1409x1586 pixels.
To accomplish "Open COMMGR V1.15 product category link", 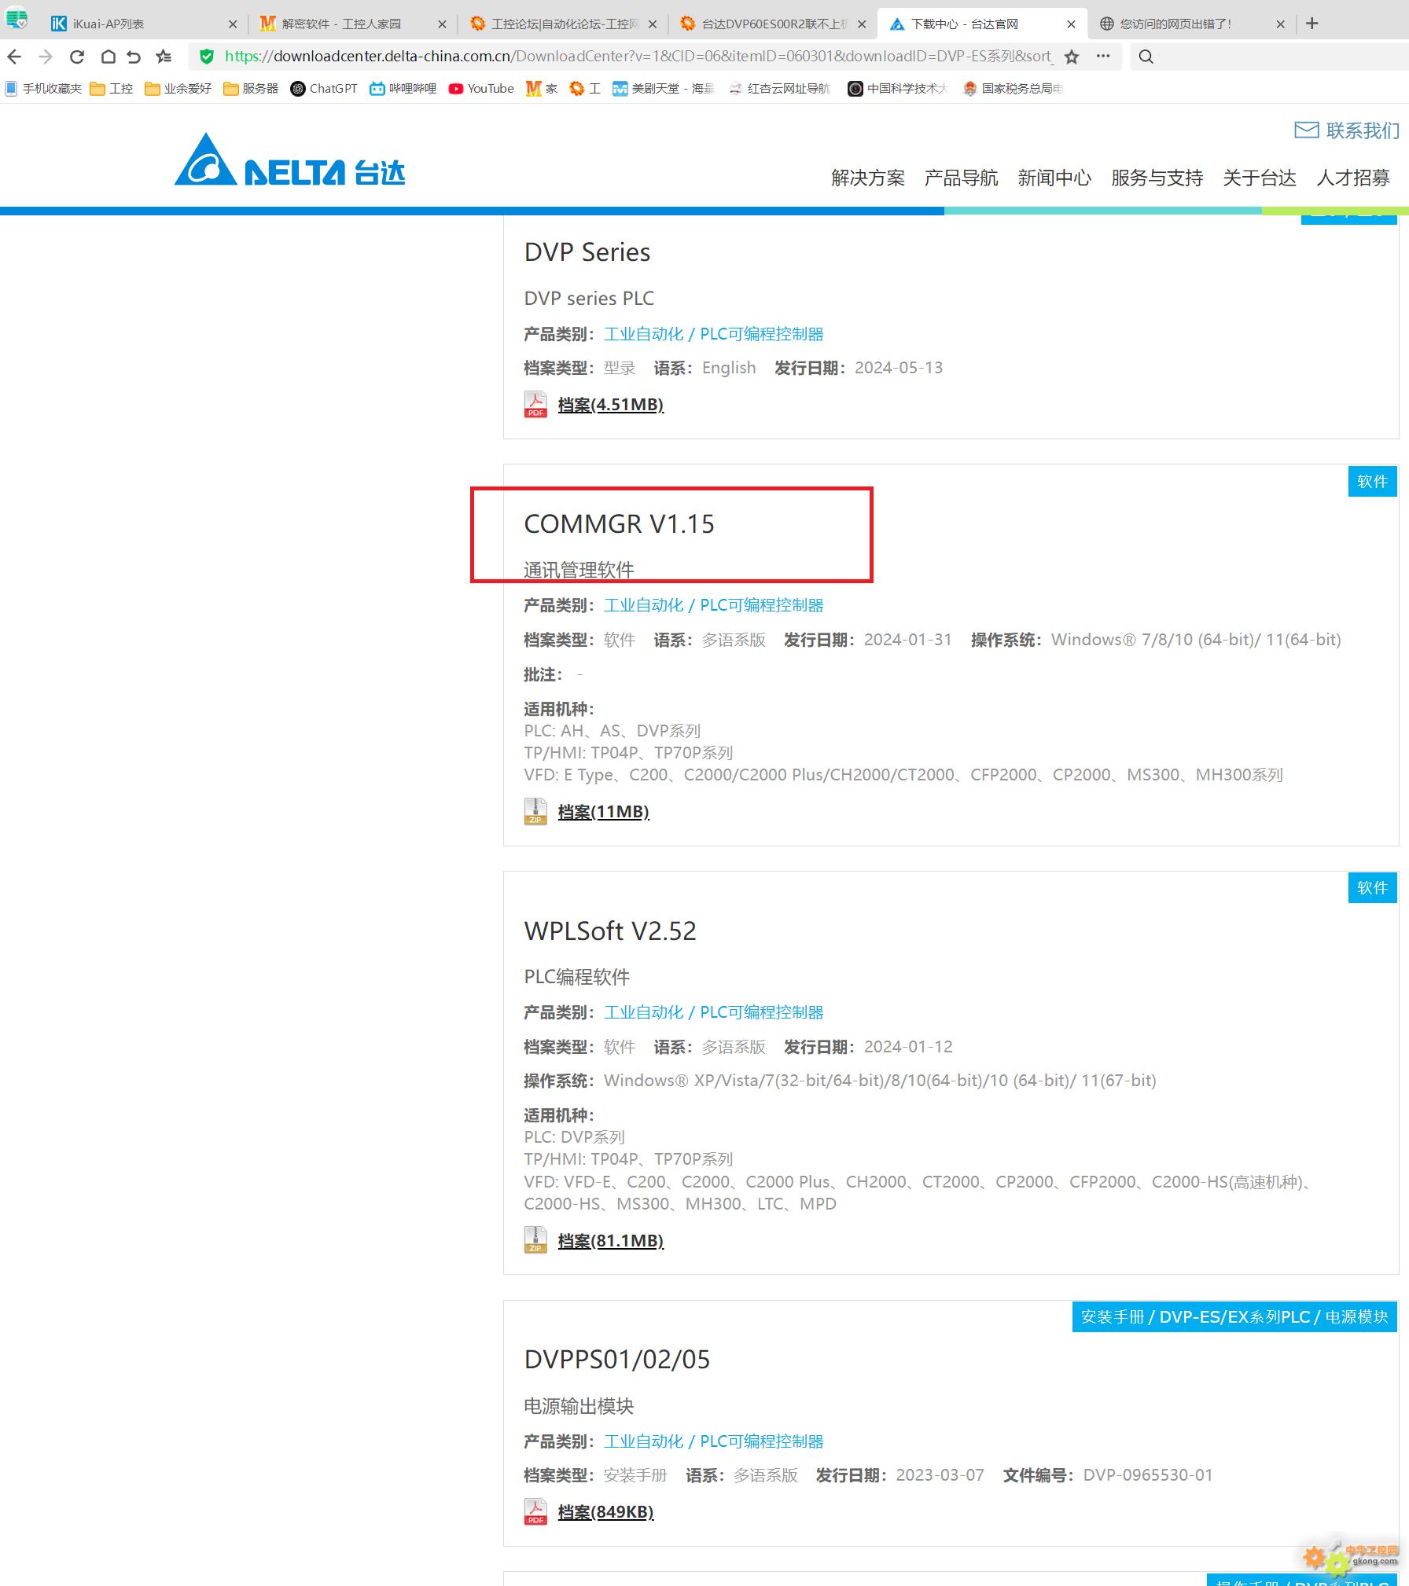I will point(714,605).
